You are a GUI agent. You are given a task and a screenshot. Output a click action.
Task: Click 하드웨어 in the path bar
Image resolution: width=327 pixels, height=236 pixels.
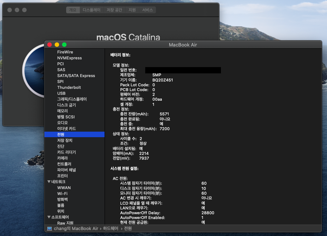pyautogui.click(x=110, y=229)
